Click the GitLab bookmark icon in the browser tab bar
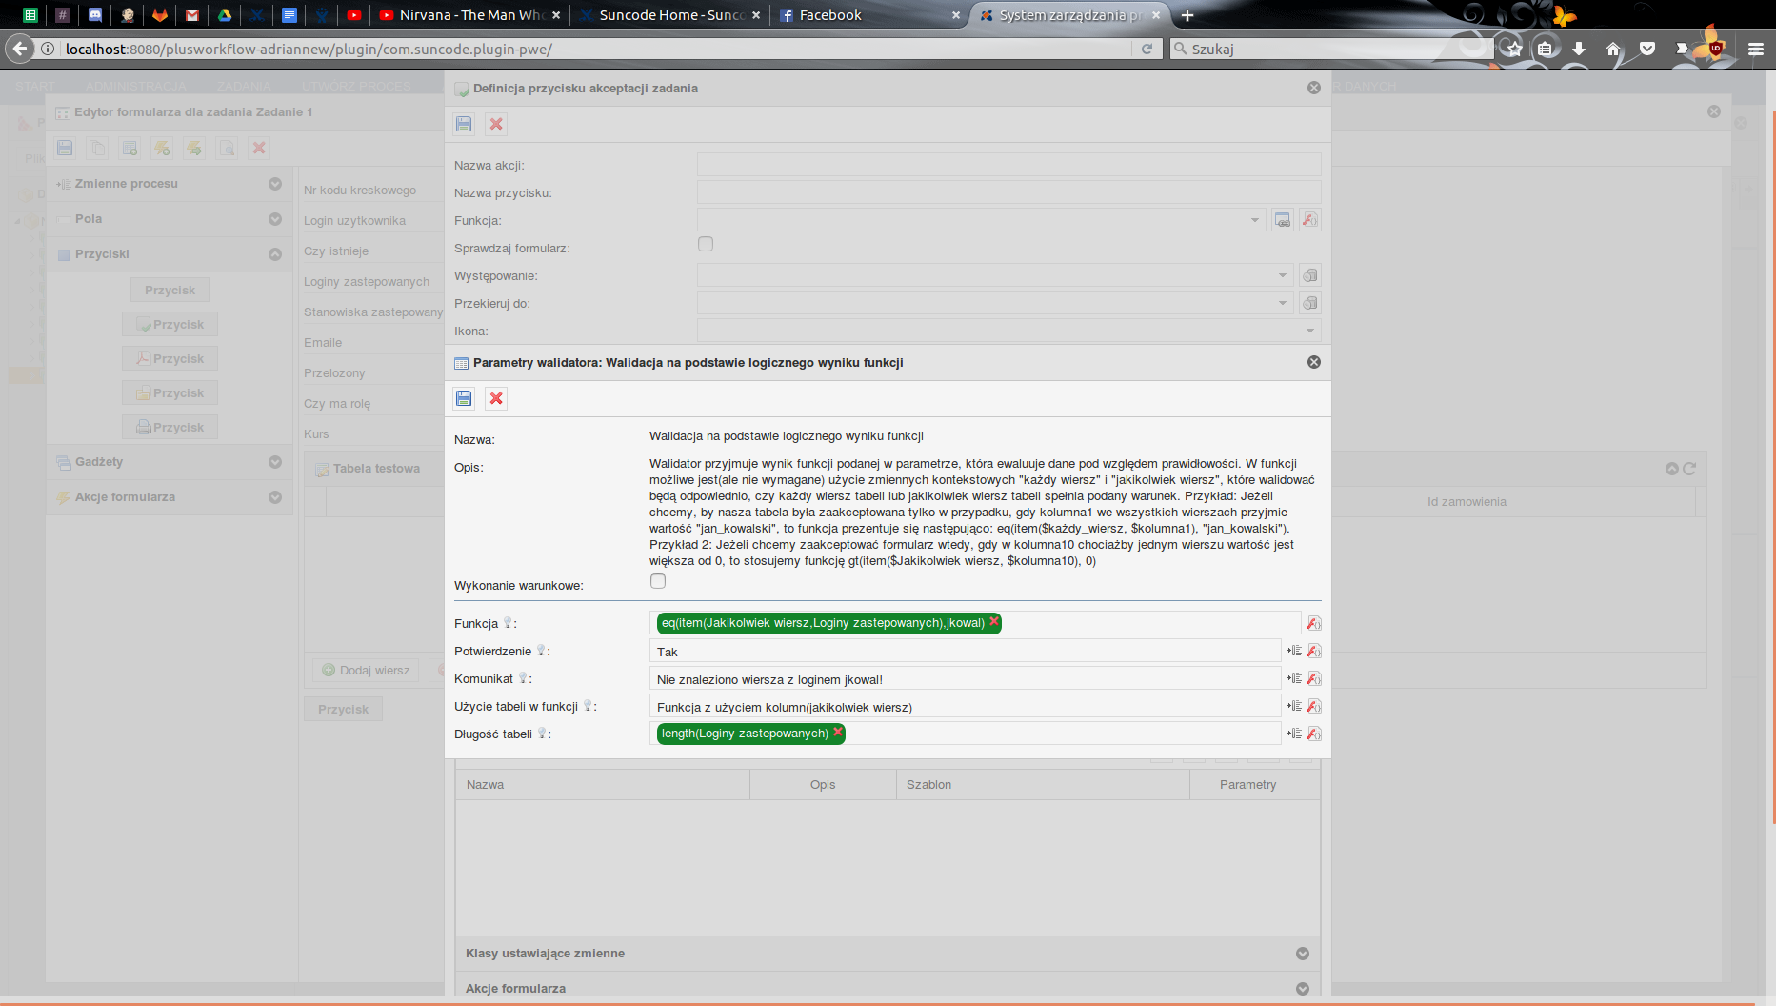 160,15
